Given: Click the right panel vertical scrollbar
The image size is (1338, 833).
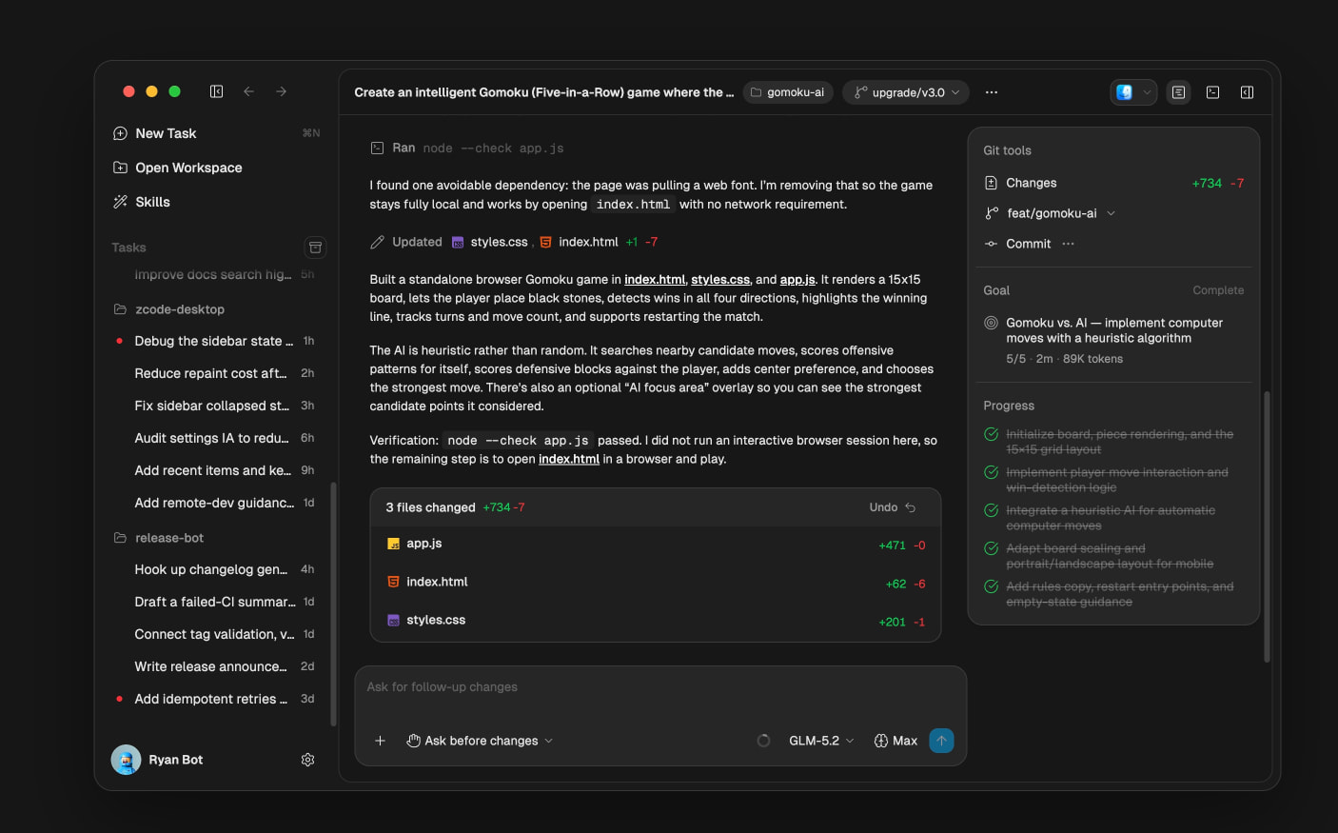Looking at the screenshot, I should pyautogui.click(x=1266, y=526).
